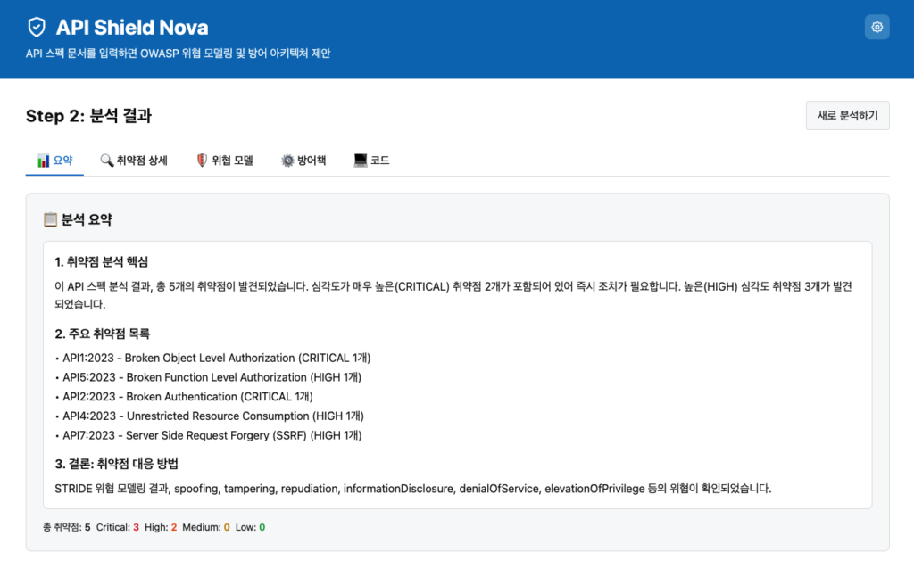
Task: Click the green Low severity count
Action: pyautogui.click(x=262, y=527)
